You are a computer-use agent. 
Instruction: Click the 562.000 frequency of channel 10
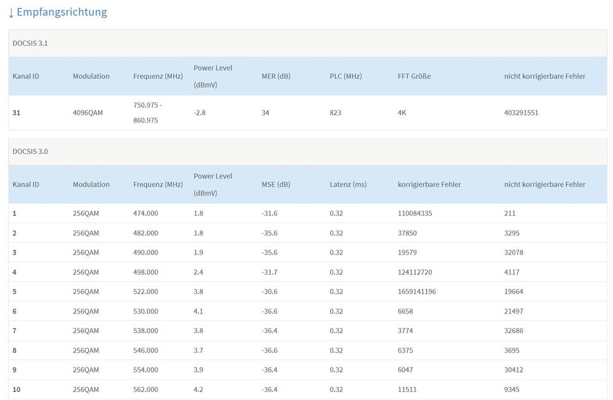145,390
